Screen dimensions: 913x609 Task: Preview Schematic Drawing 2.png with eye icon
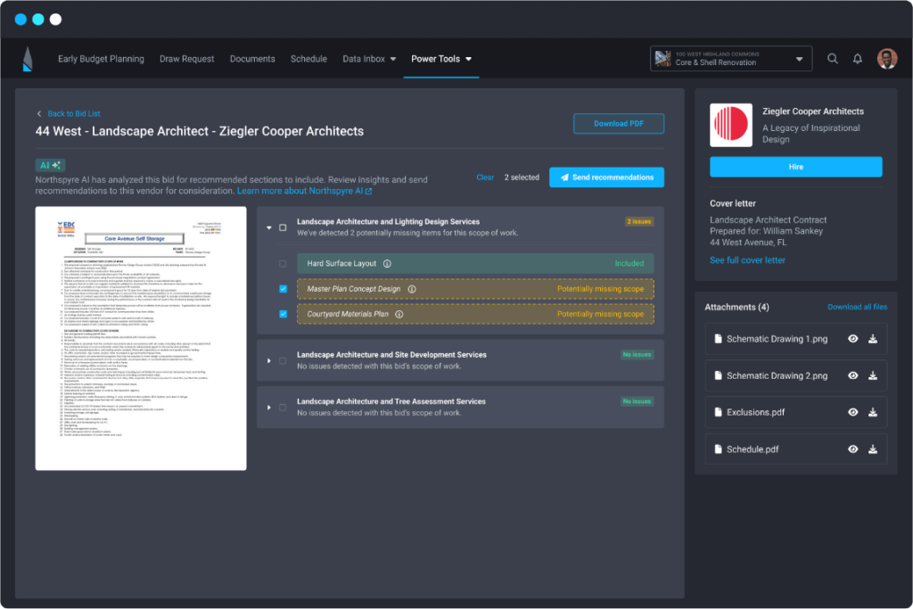coord(853,376)
